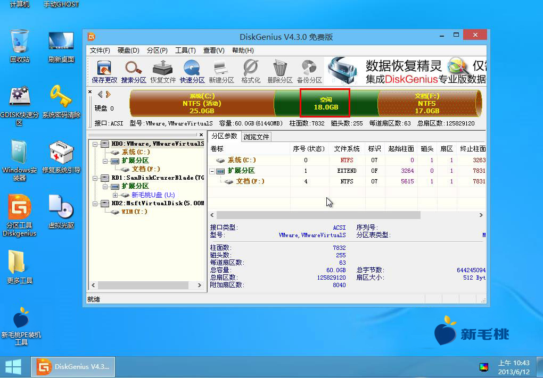Close the left disk tree panel
This screenshot has height=378, width=543.
pyautogui.click(x=201, y=135)
